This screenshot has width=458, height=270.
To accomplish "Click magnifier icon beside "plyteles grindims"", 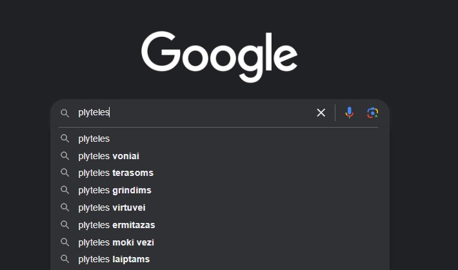I will point(65,190).
